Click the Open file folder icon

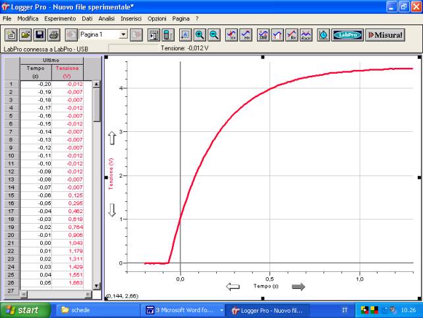(x=25, y=34)
